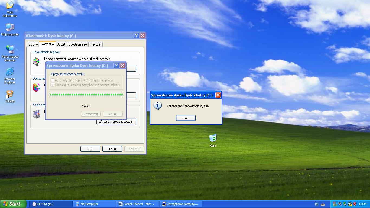Open the PL language indicator
The image size is (370, 208).
317,204
